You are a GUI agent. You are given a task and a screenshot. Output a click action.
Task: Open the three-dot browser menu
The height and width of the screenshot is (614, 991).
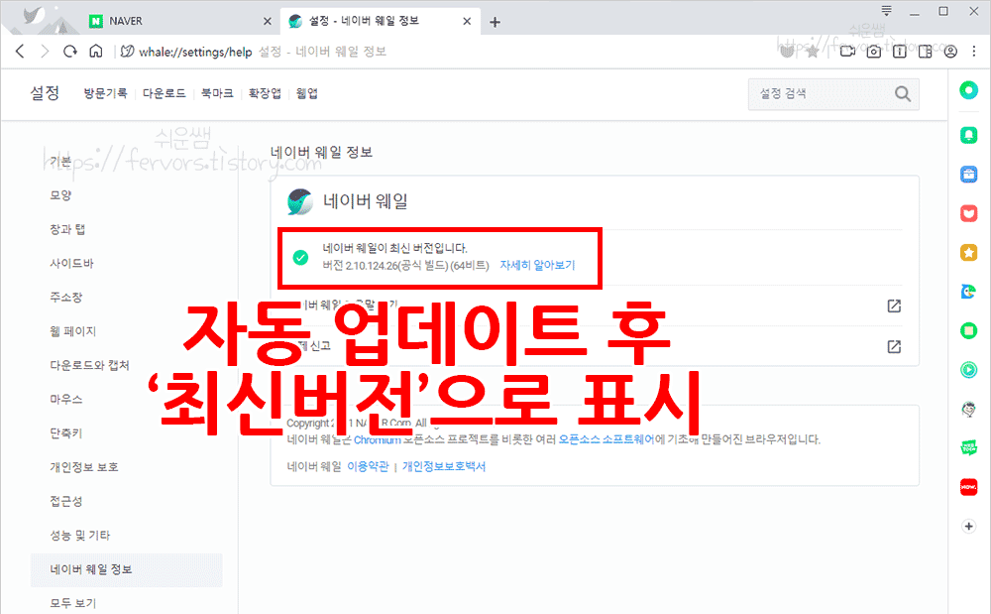click(974, 52)
